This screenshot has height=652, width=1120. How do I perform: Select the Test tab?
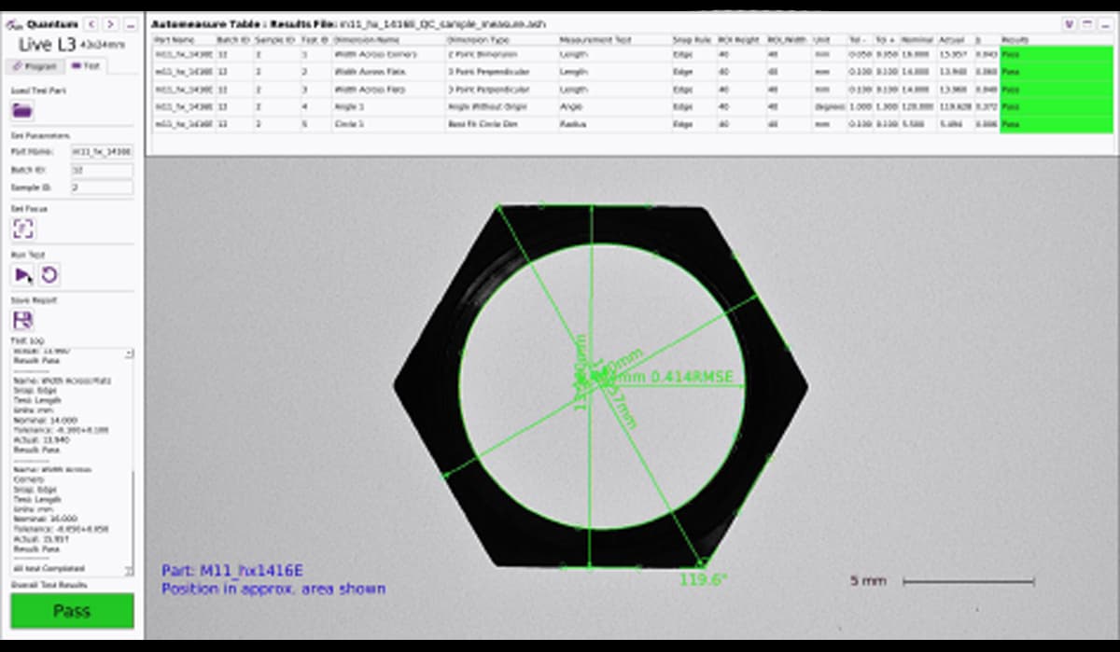pyautogui.click(x=86, y=66)
